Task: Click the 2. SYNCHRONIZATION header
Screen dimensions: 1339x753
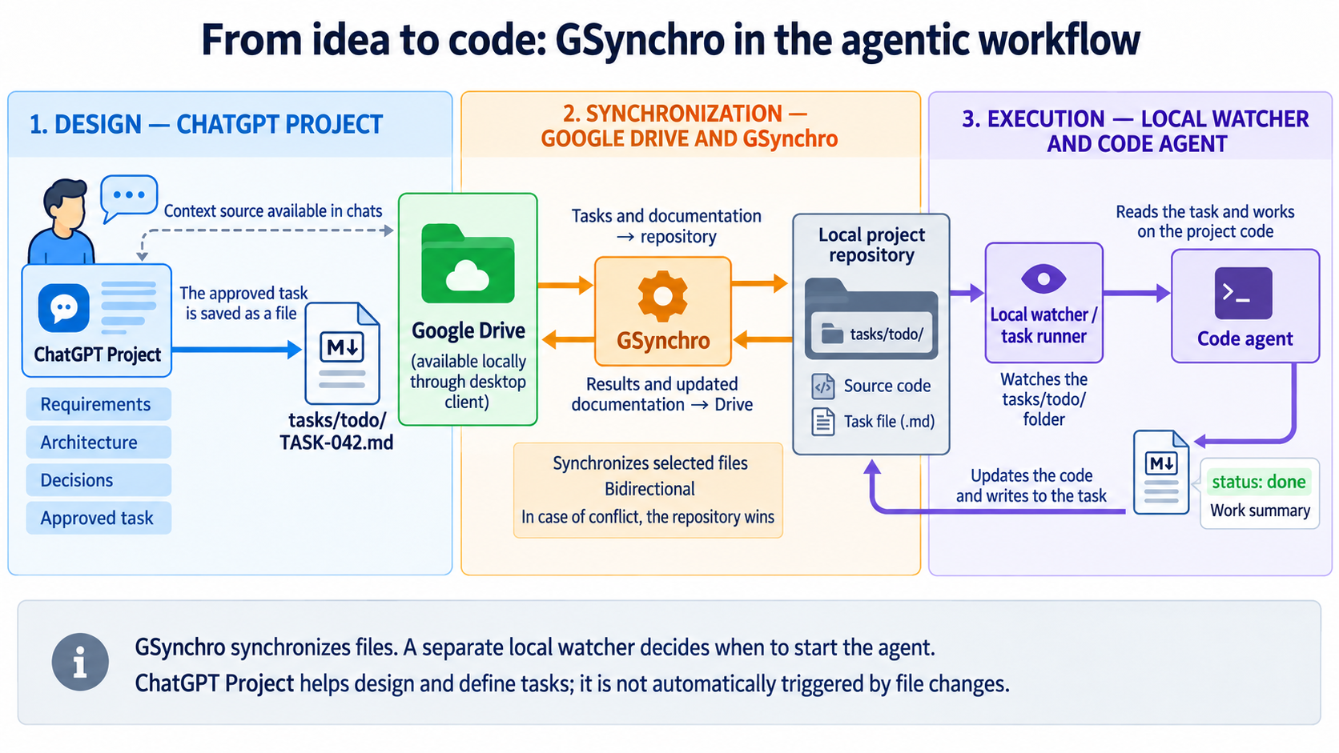Action: tap(689, 126)
